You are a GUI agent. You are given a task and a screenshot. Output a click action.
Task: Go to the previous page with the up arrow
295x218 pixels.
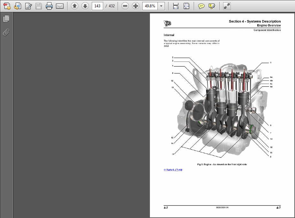pyautogui.click(x=74, y=6)
